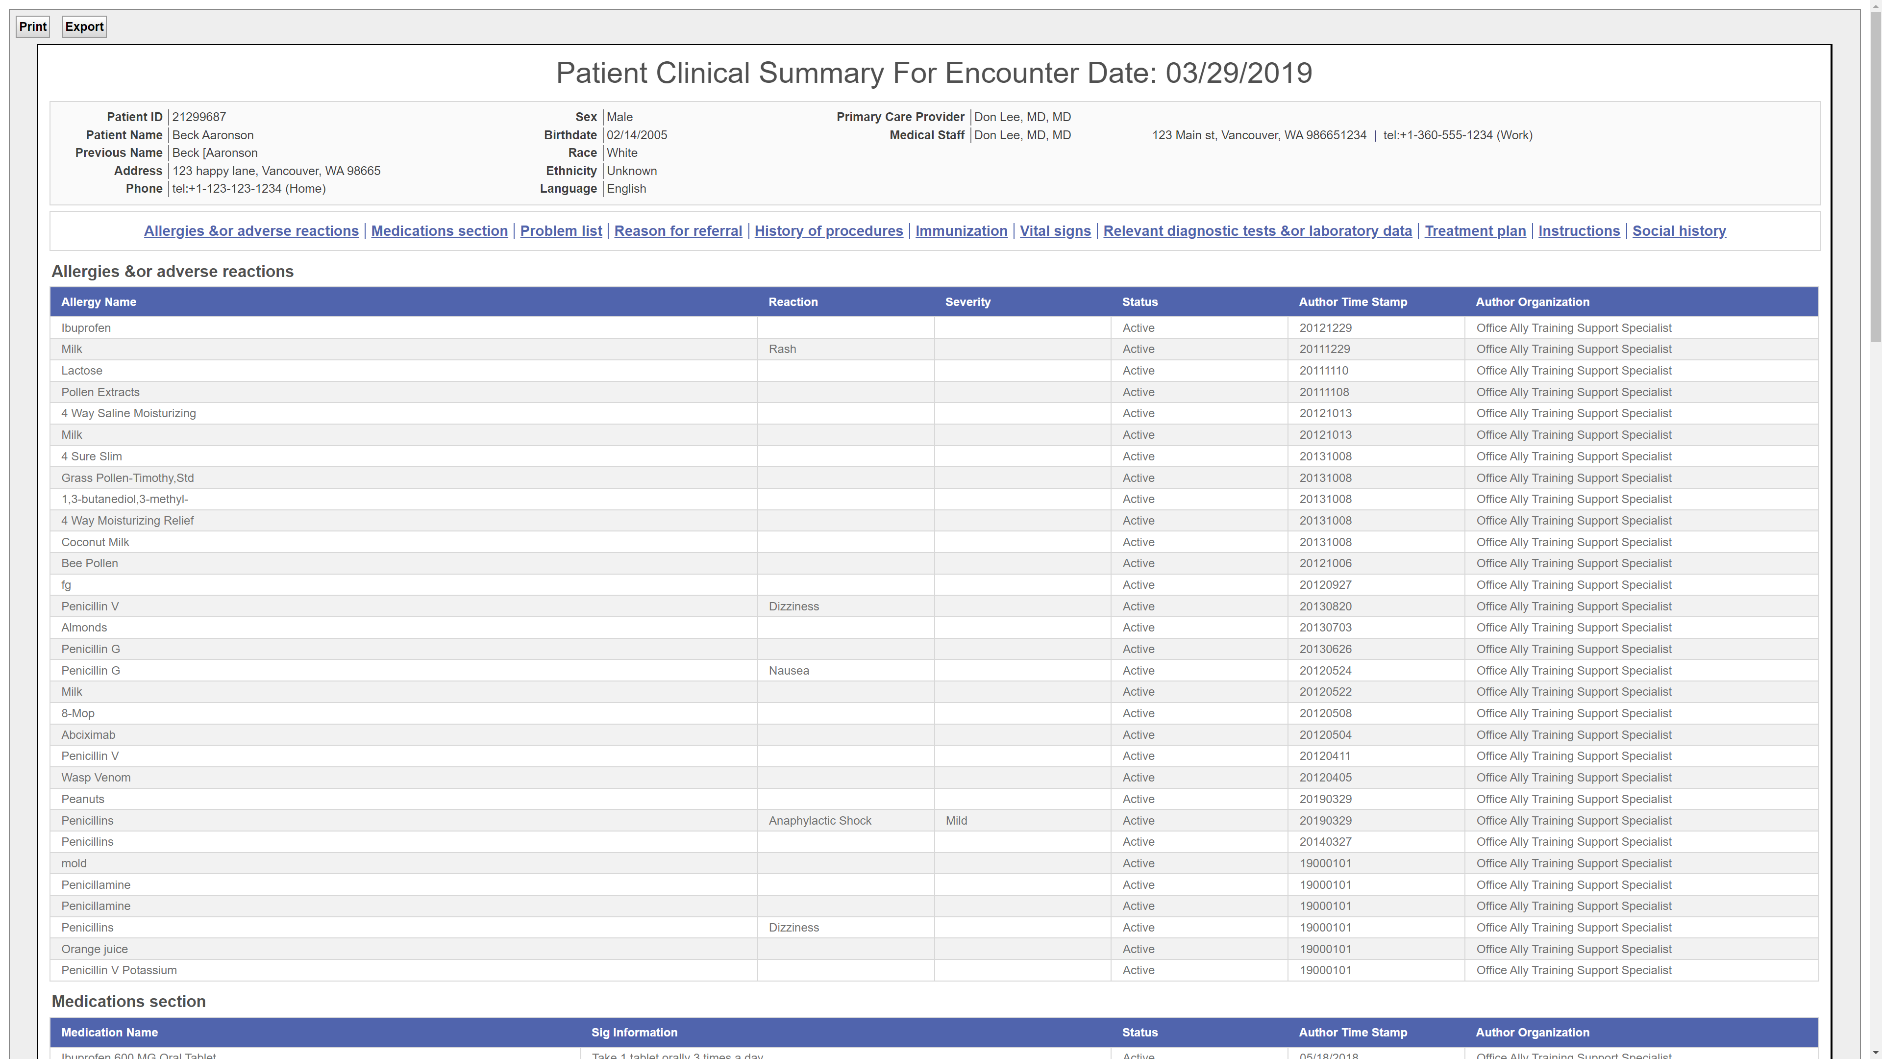Click the Print button

[x=32, y=26]
